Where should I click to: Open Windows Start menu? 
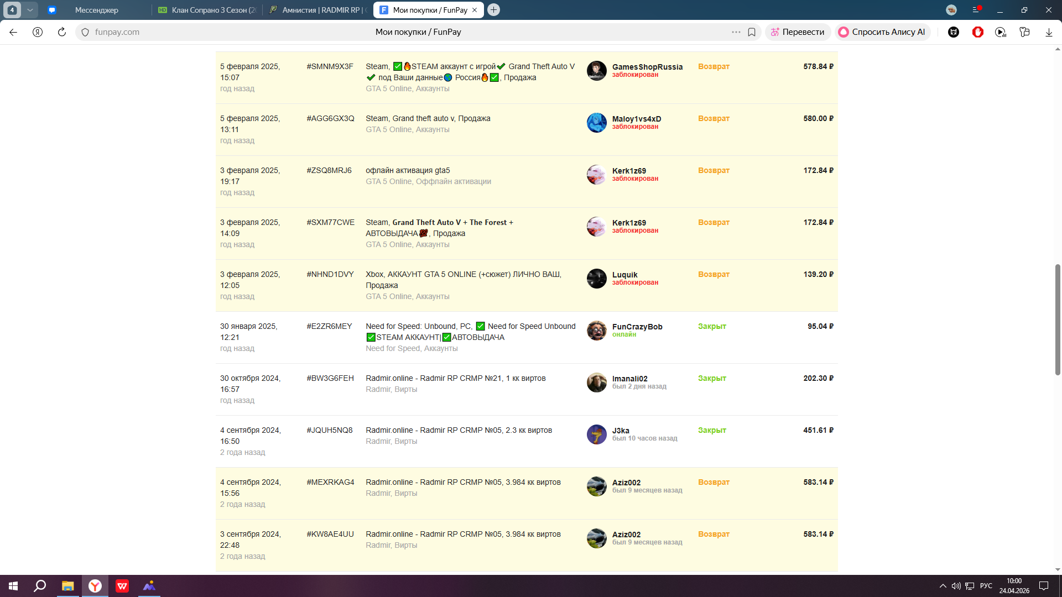coord(13,586)
